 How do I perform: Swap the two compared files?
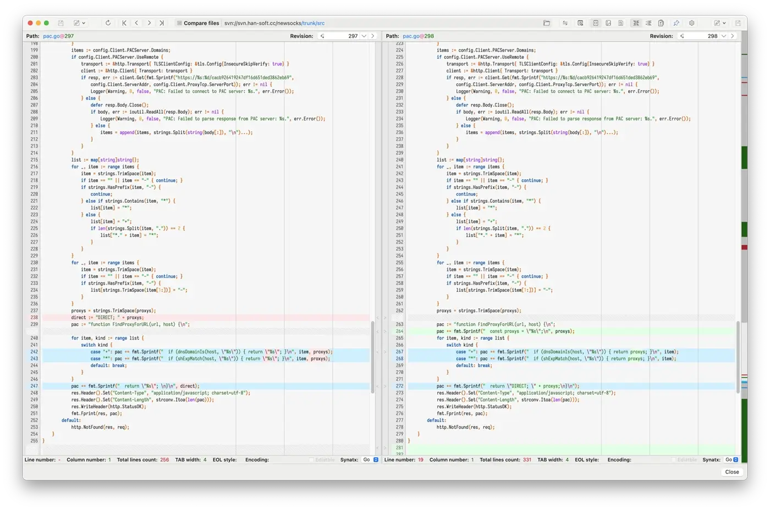(565, 23)
